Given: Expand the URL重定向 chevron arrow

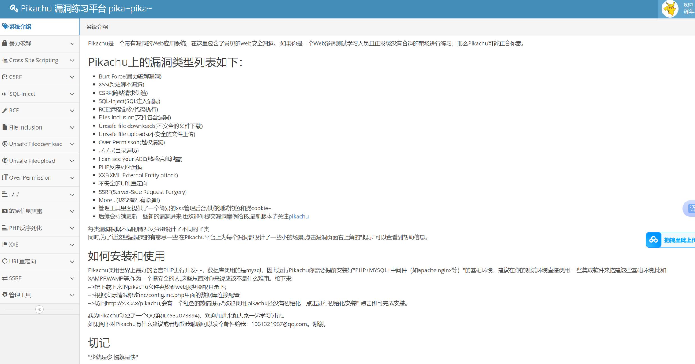Looking at the screenshot, I should point(72,261).
